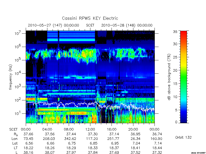The height and width of the screenshot is (154, 206).
Task: Click the 10^1 frequency axis label
Action: click(x=18, y=113)
